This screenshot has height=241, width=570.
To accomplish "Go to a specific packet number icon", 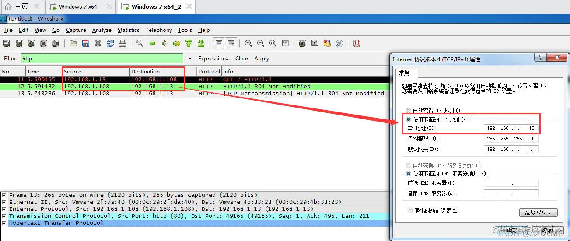I will point(177,43).
